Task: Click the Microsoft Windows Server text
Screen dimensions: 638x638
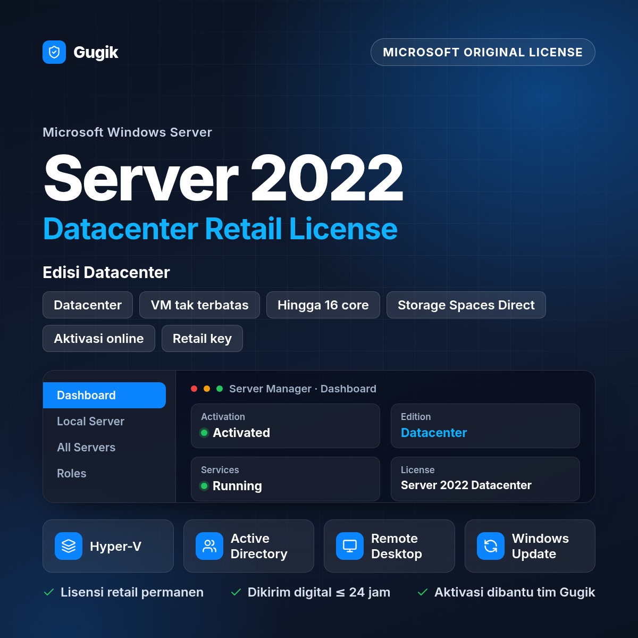Action: pyautogui.click(x=127, y=132)
